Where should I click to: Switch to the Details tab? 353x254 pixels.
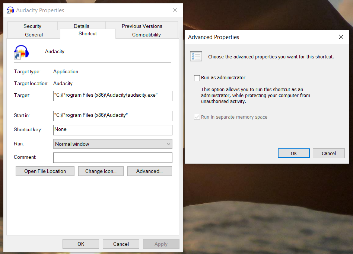pos(82,26)
